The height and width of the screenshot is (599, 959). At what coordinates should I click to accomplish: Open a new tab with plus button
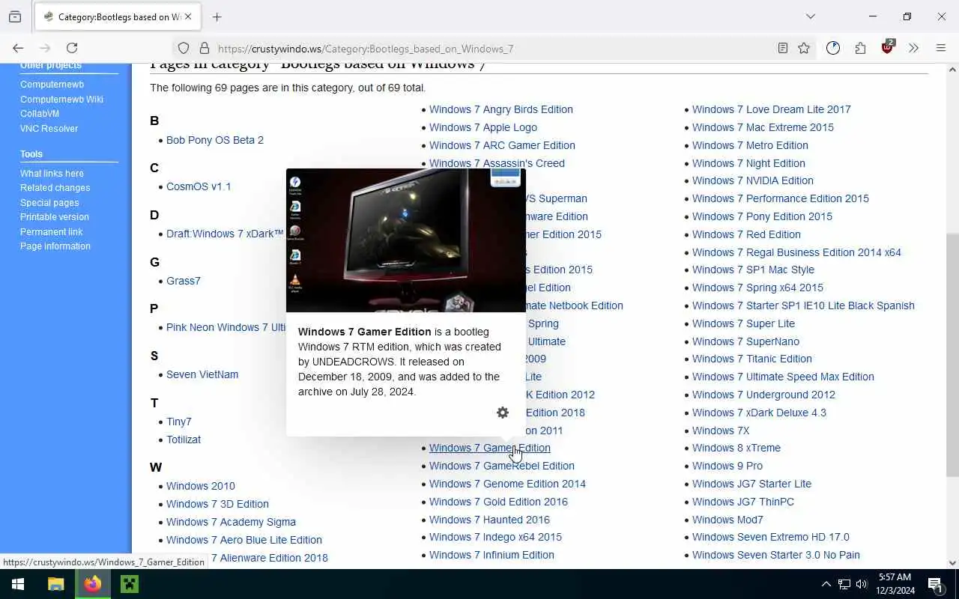pos(217,16)
